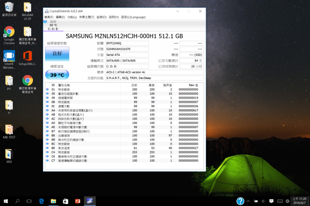Open the 語言(L)(Language) menu

tap(133, 17)
